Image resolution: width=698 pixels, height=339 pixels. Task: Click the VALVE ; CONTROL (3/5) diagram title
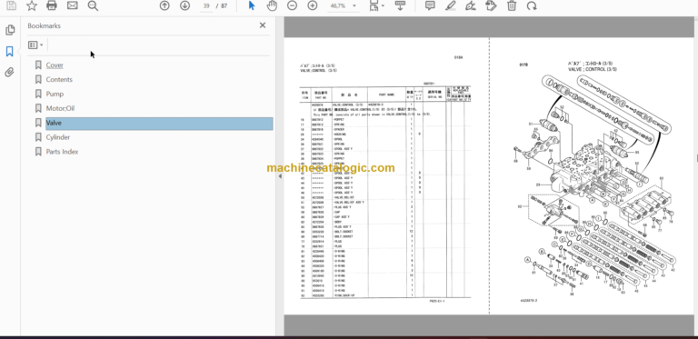(x=593, y=69)
